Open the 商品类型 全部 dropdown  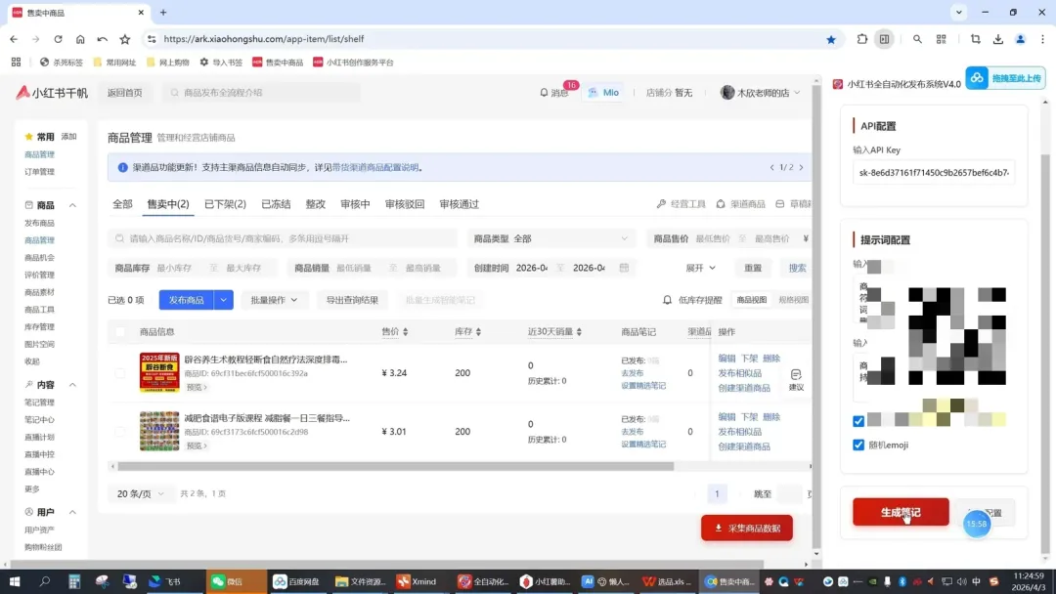pyautogui.click(x=550, y=238)
